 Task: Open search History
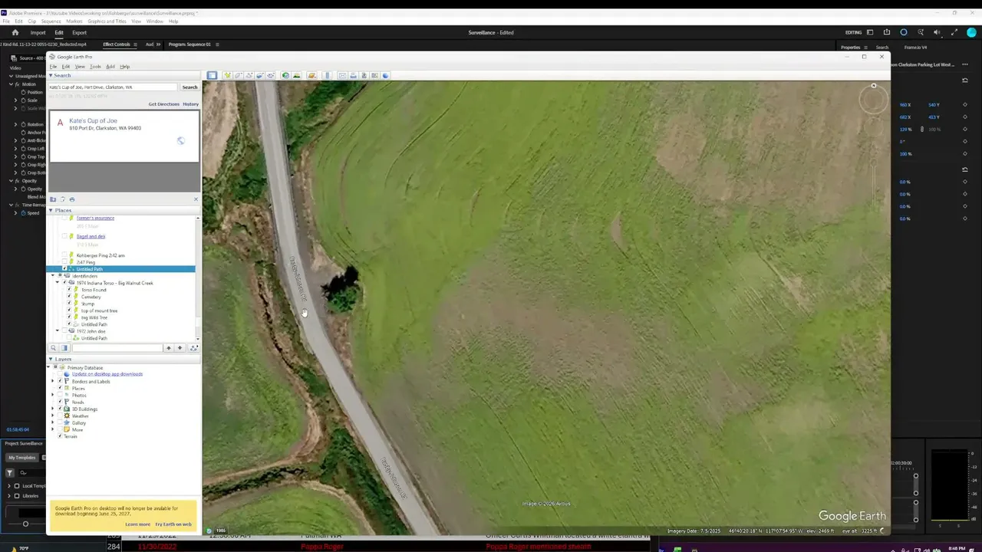(x=191, y=104)
